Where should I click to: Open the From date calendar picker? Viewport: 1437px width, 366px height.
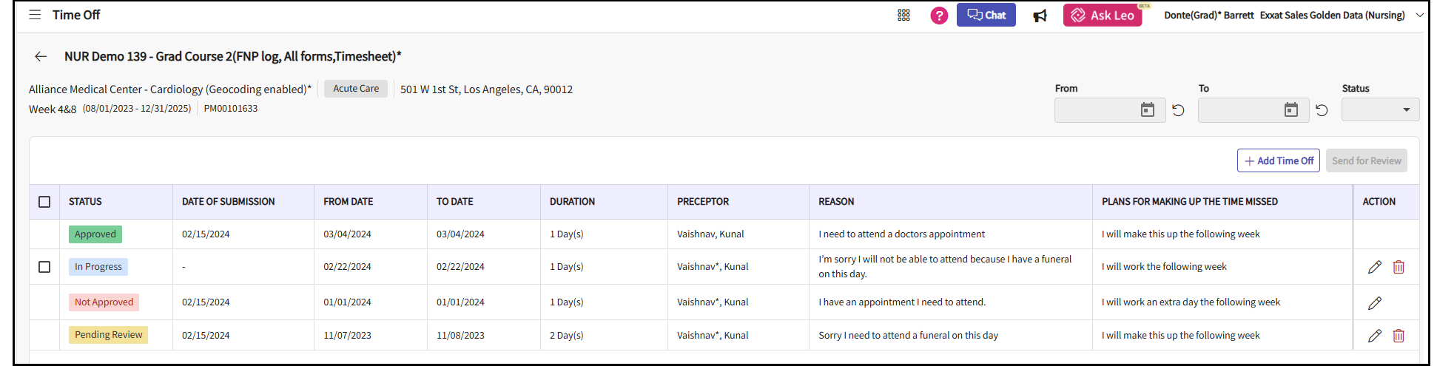point(1147,110)
